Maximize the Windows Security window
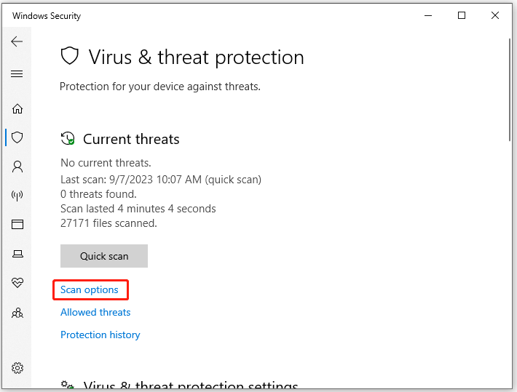Viewport: 517px width, 392px height. coord(461,15)
